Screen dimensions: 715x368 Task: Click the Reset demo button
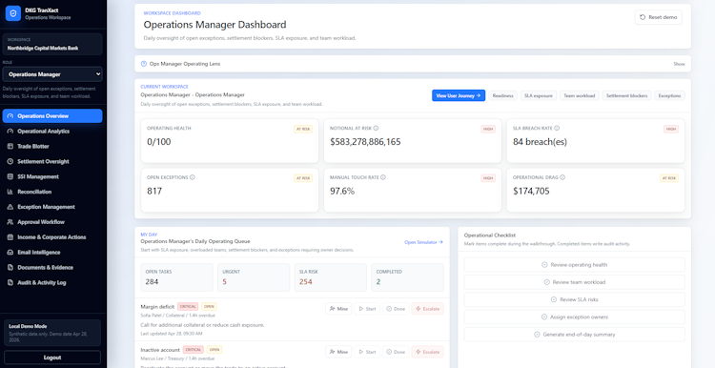(658, 17)
